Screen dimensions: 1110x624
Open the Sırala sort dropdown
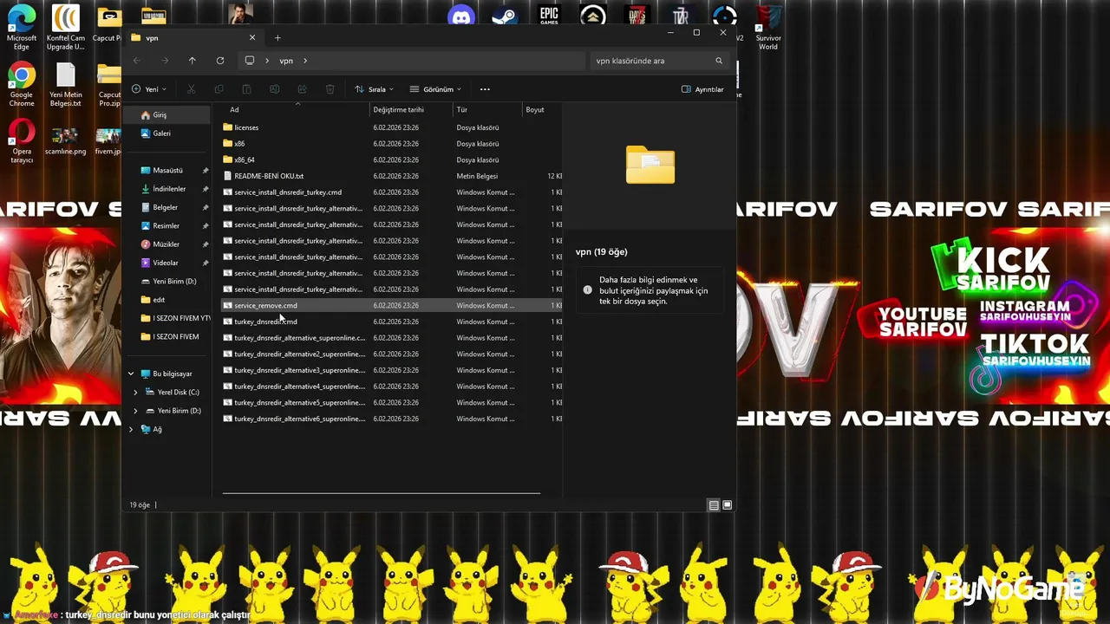[x=375, y=89]
